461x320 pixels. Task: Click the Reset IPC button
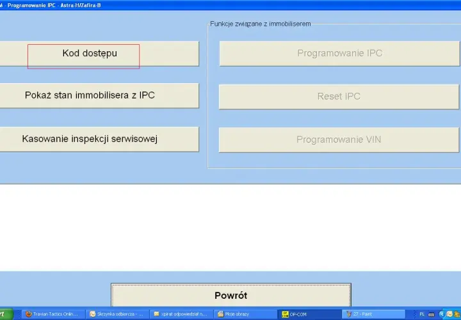tap(339, 97)
